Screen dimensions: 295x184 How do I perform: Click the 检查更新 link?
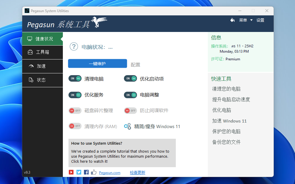pos(138,173)
